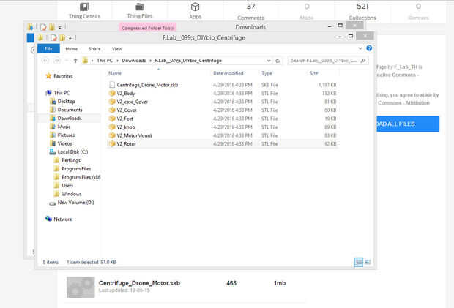This screenshot has width=454, height=308.
Task: Click the Centrifuge_Drone_Motor.skb document icon
Action: pyautogui.click(x=112, y=85)
